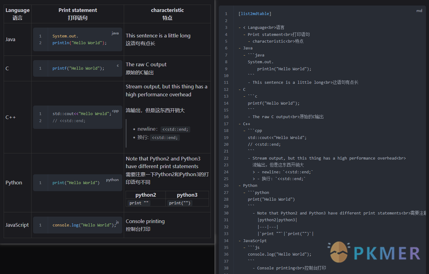429x274 pixels.
Task: Click "Console printing" on editor line 38
Action: pyautogui.click(x=276, y=268)
